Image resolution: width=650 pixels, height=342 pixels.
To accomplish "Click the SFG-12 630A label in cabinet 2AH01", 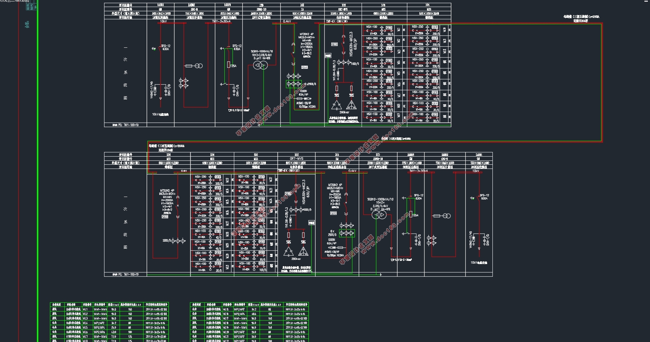I will [485, 197].
